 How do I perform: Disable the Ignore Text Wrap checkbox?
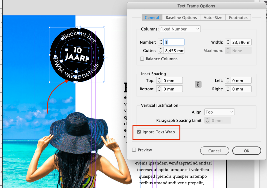pyautogui.click(x=139, y=132)
